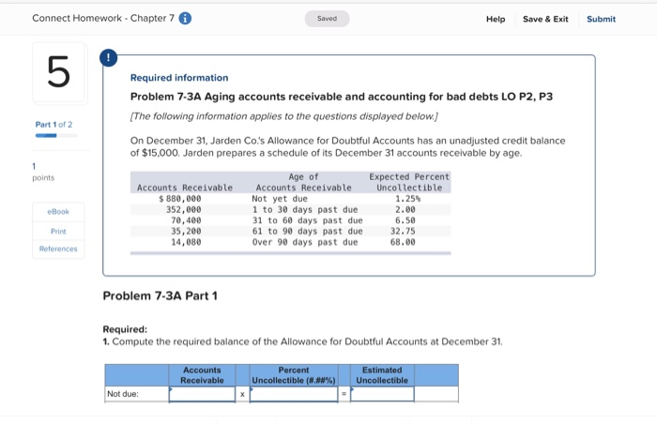
Task: Click the 'Not due:' row label
Action: [123, 394]
